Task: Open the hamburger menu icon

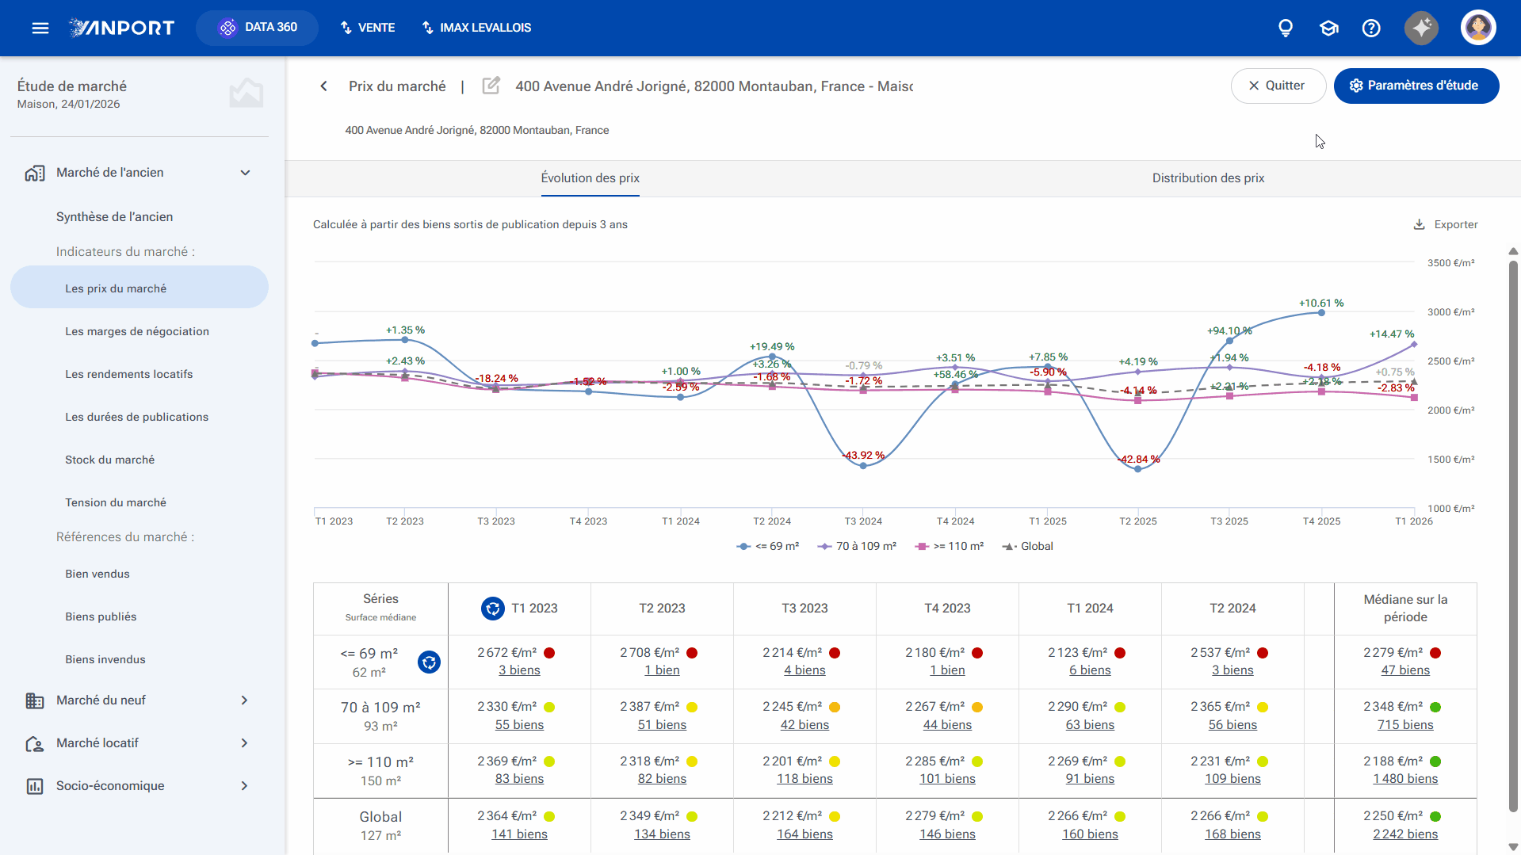Action: (x=40, y=28)
